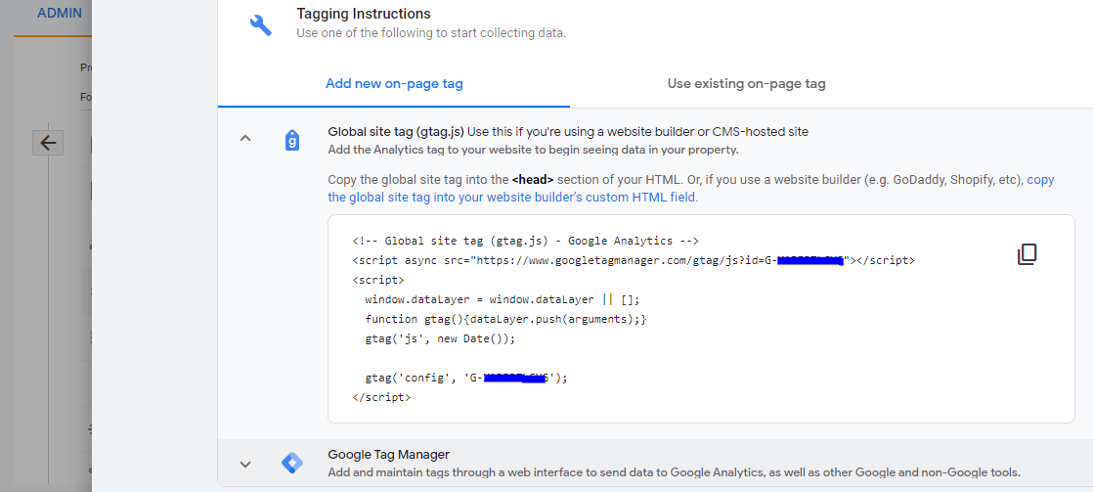Switch to Use existing on-page tag tab
This screenshot has height=492, width=1093.
(747, 84)
